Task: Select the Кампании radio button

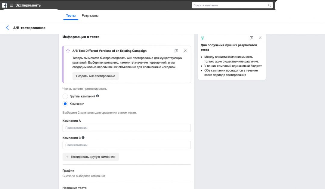Action: [65, 104]
